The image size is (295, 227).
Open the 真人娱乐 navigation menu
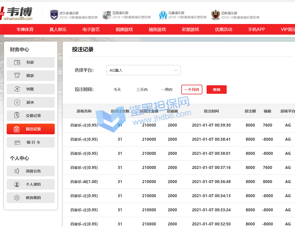point(58,29)
